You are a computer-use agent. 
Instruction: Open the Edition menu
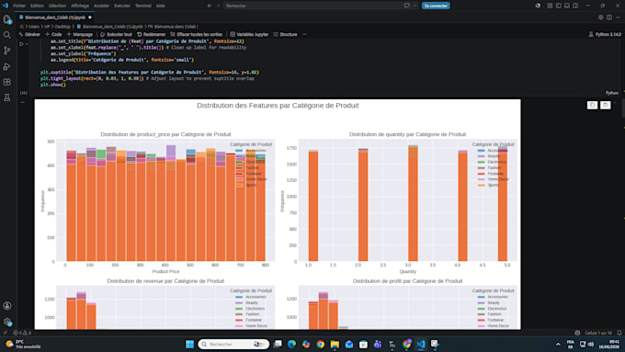point(37,6)
